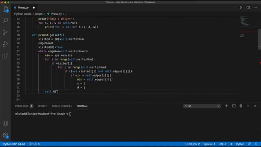
Task: Create a new terminal with plus icon
Action: click(x=226, y=106)
